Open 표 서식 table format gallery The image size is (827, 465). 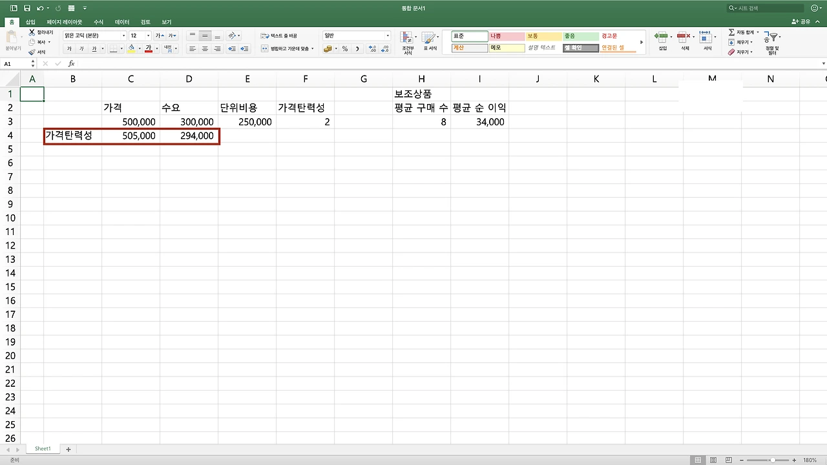pos(430,42)
